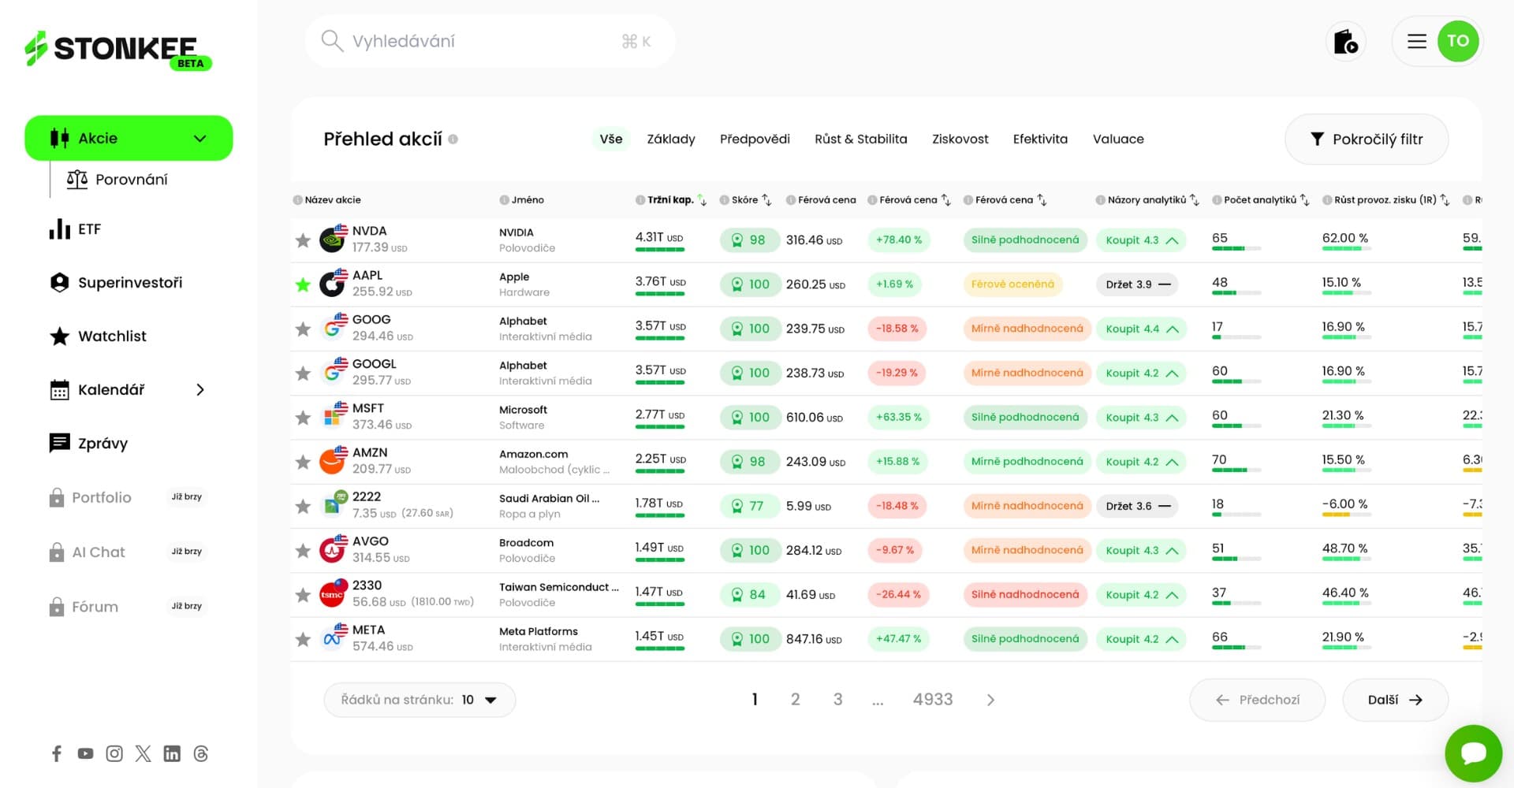Go to next page chevron

(991, 700)
